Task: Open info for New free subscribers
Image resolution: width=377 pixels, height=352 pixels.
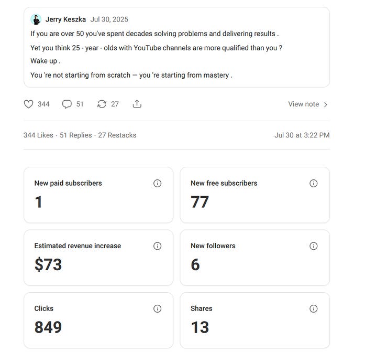Action: [x=314, y=183]
